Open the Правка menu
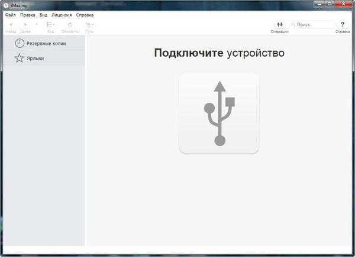355x257 pixels. point(27,14)
